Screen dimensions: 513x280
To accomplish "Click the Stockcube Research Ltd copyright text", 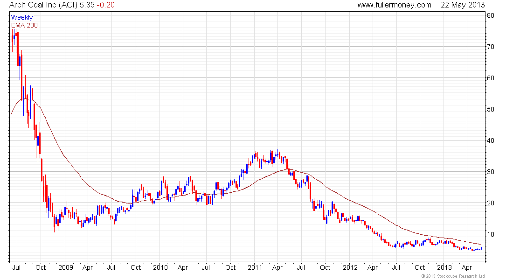I will (453, 276).
